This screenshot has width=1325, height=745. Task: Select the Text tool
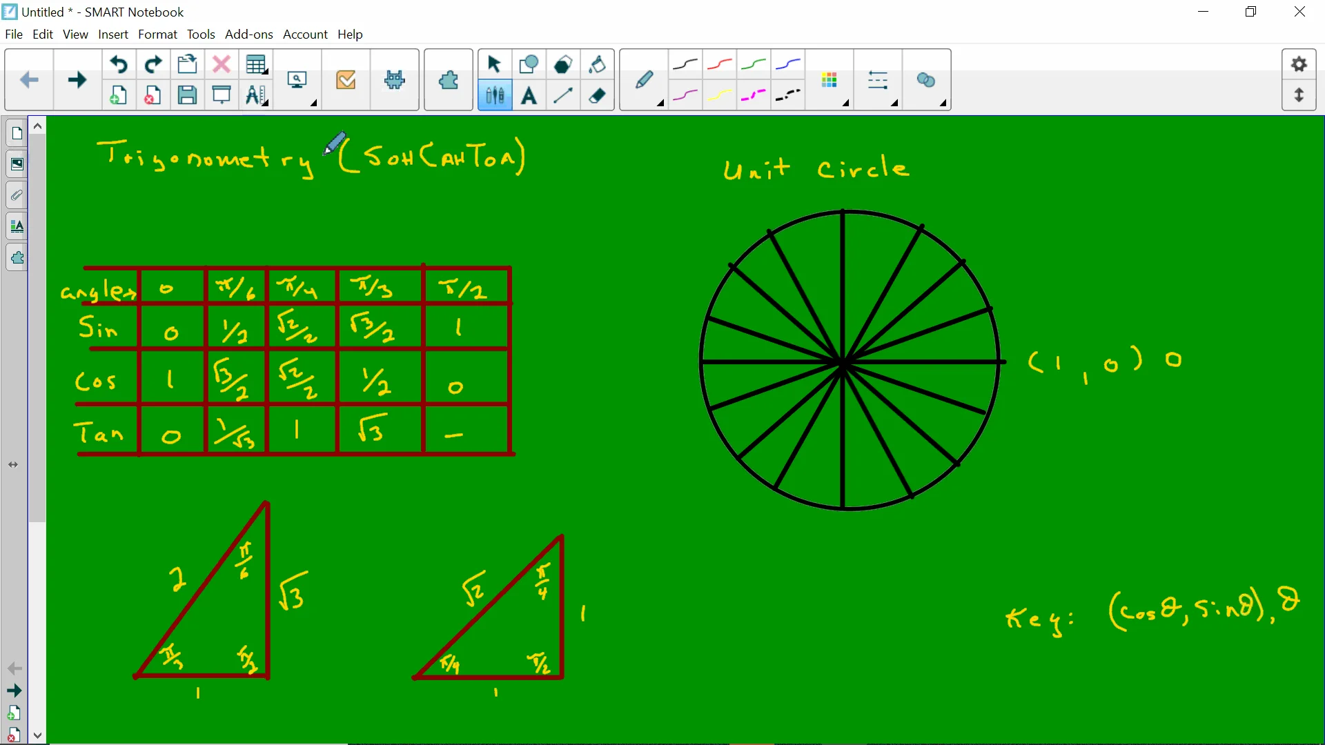[x=529, y=96]
